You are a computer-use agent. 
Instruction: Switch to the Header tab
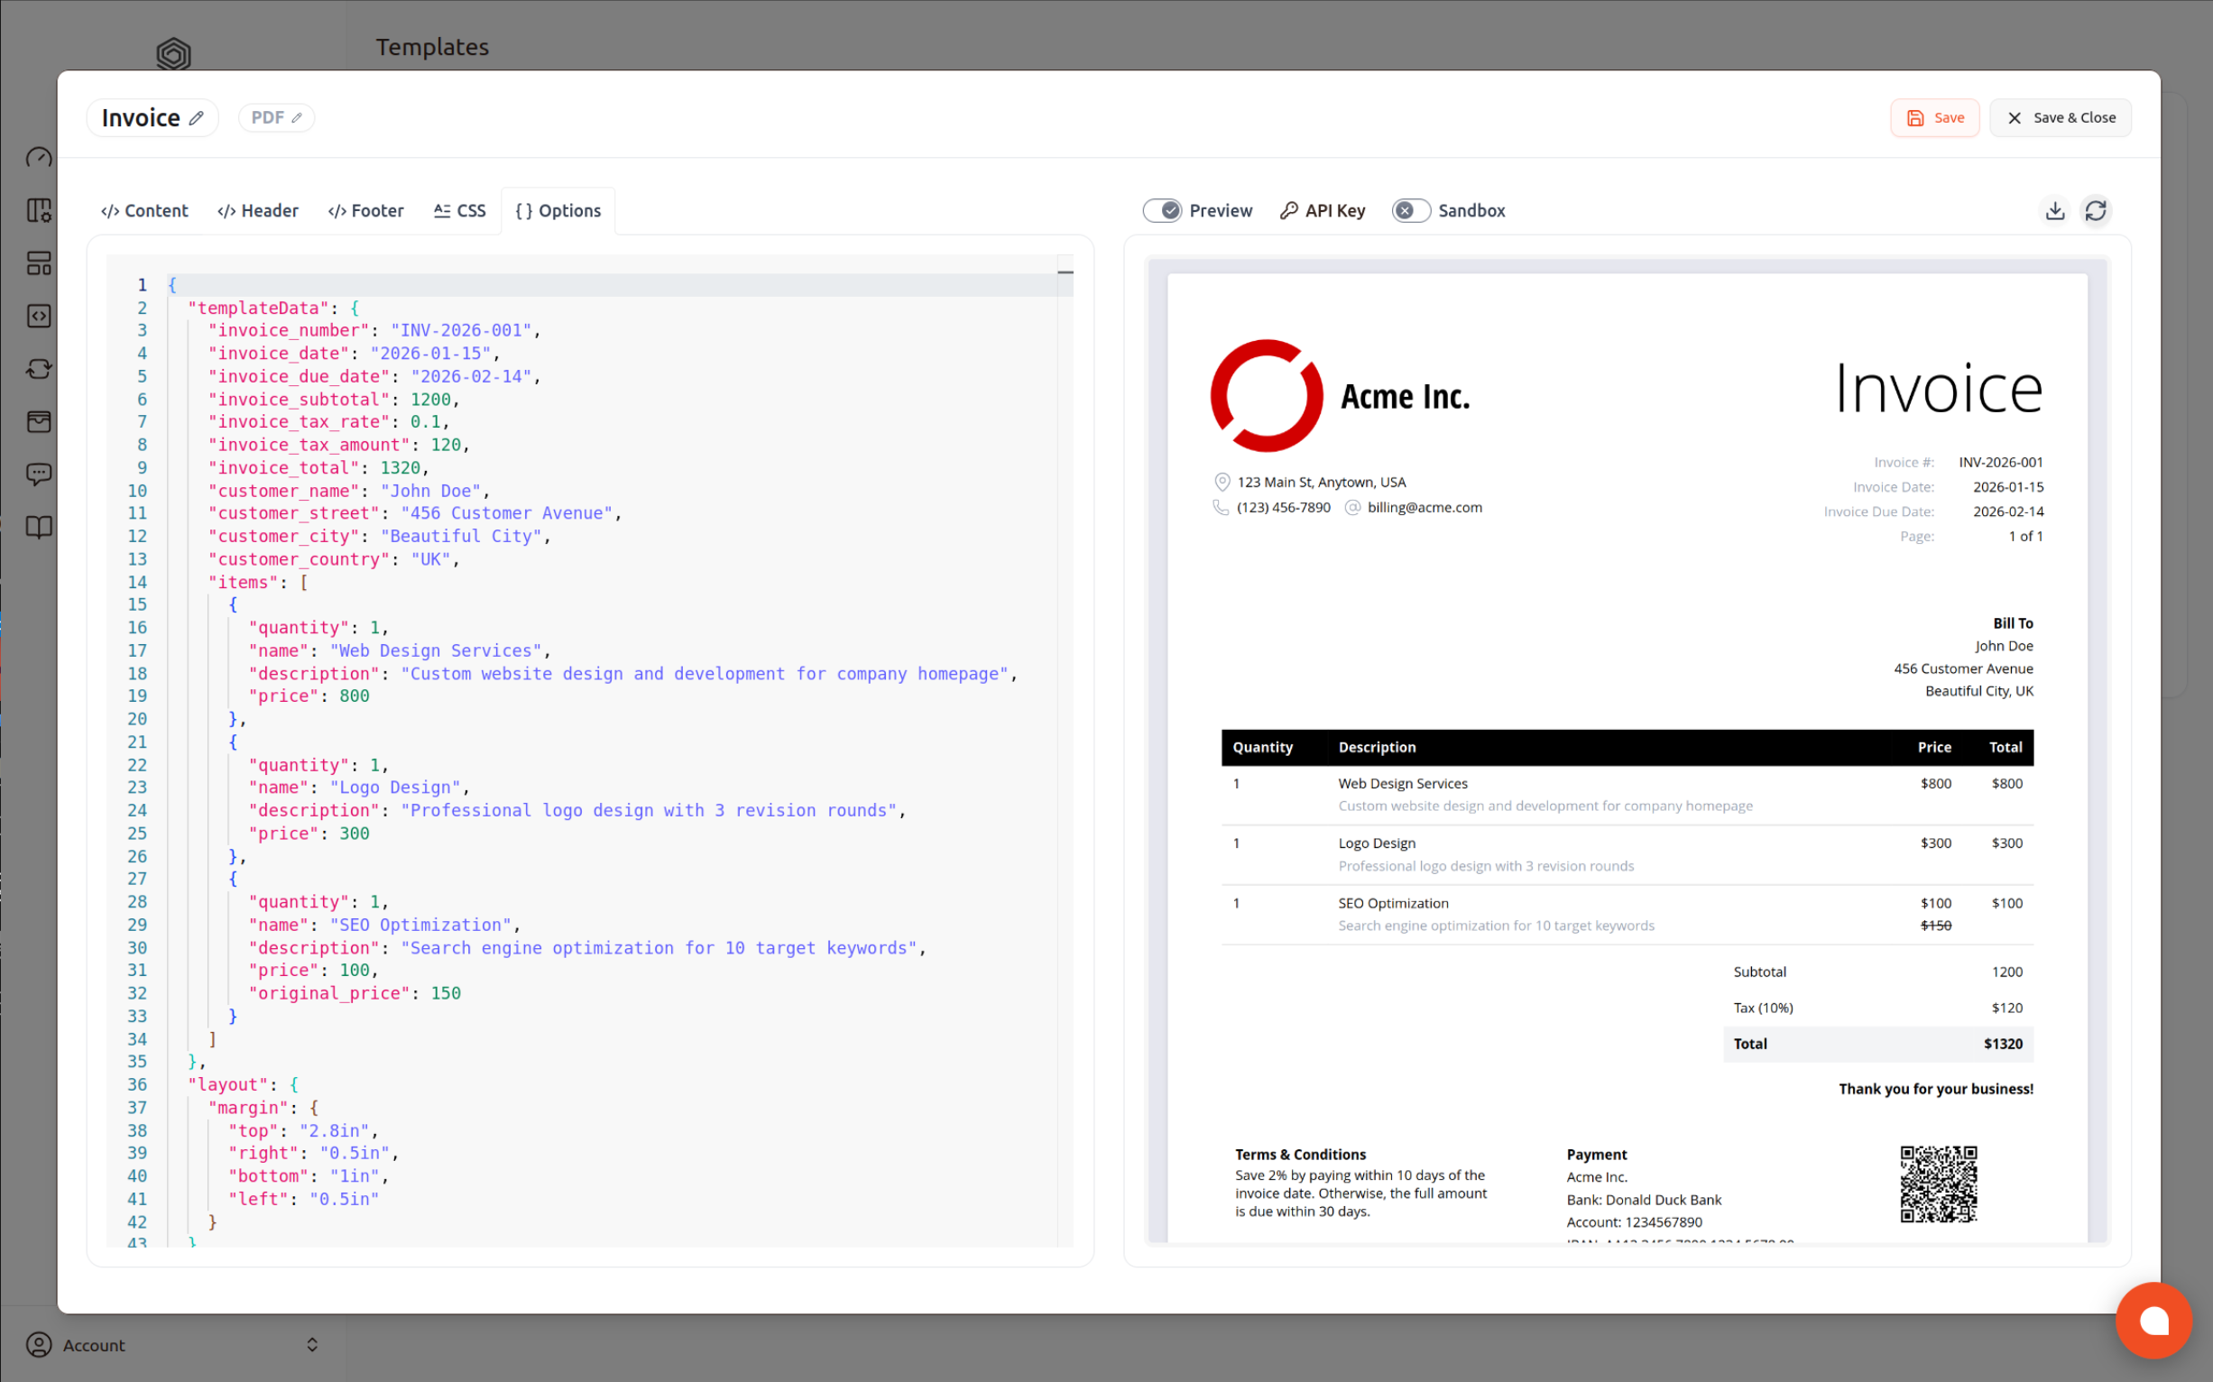click(x=258, y=211)
